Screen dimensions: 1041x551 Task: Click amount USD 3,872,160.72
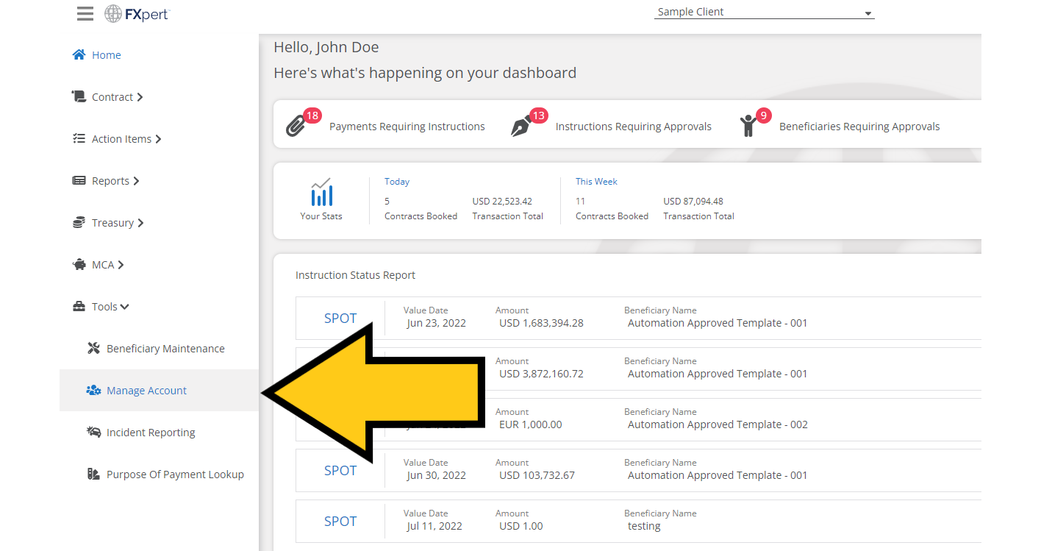click(541, 374)
